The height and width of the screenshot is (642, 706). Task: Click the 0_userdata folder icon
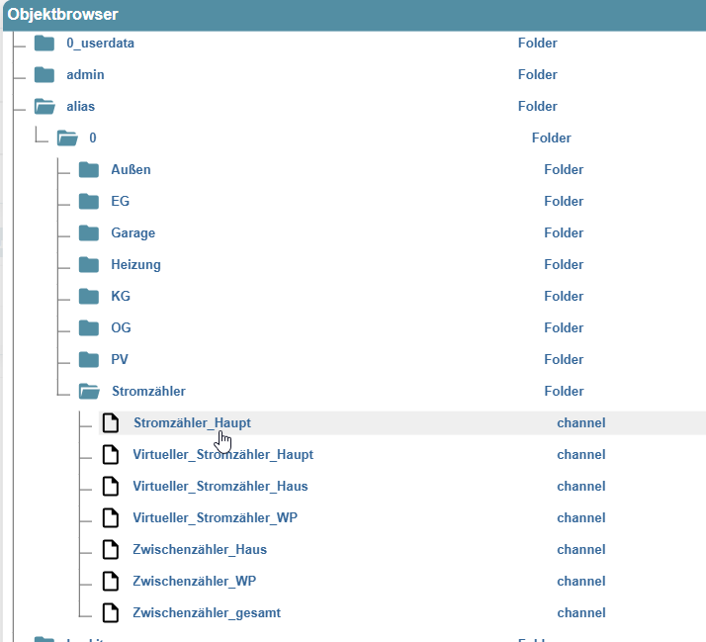pos(44,44)
